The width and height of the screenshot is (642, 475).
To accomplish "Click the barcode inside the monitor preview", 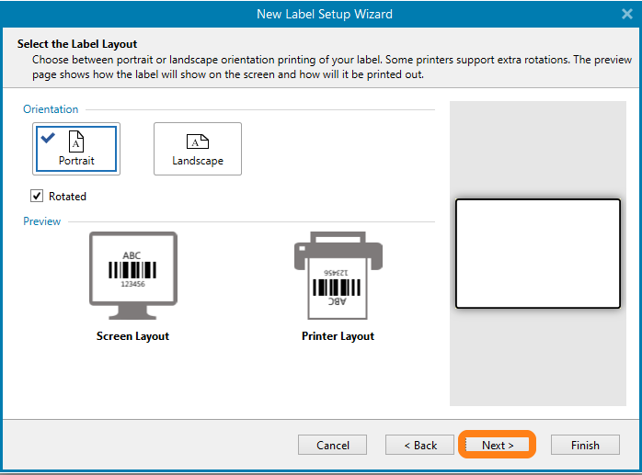I will pos(133,270).
